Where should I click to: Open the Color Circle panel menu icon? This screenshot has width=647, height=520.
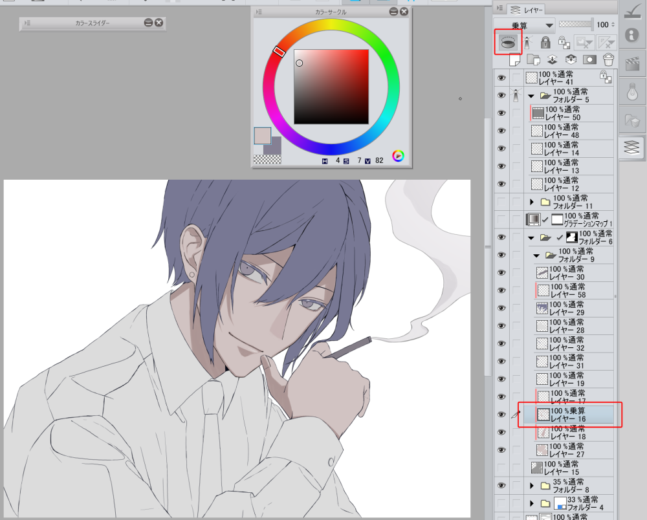pos(259,12)
